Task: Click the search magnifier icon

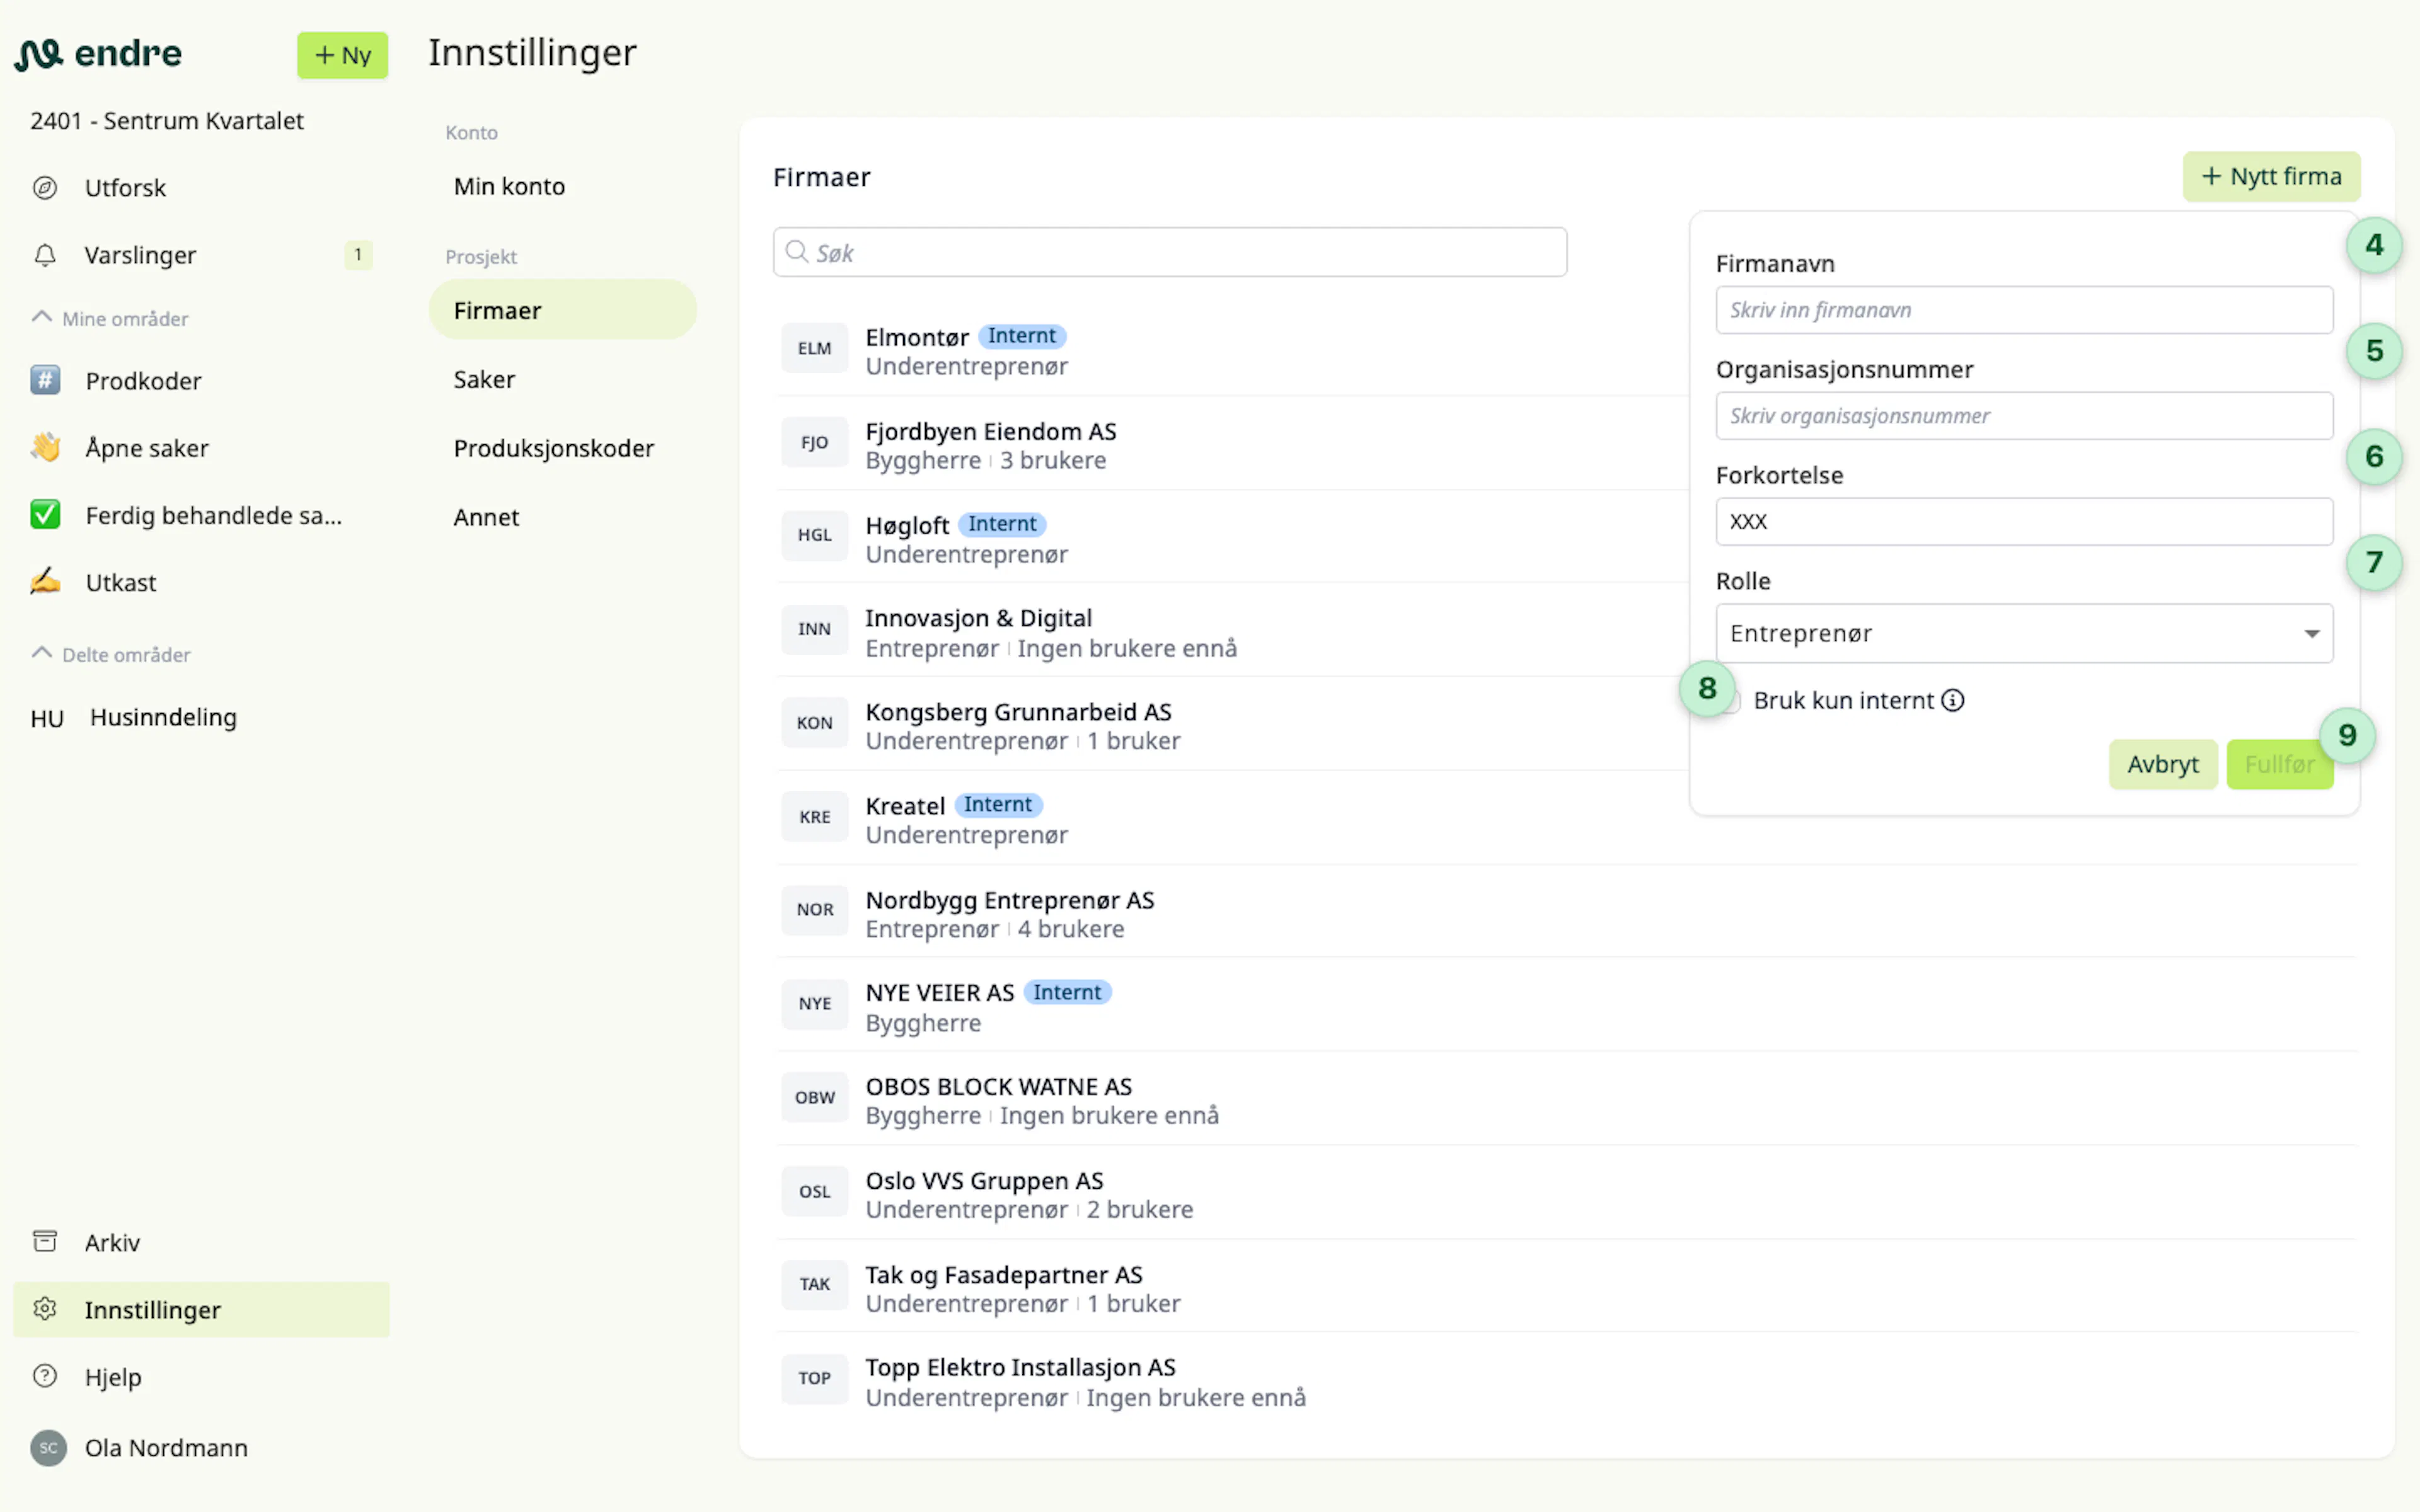Action: 797,252
